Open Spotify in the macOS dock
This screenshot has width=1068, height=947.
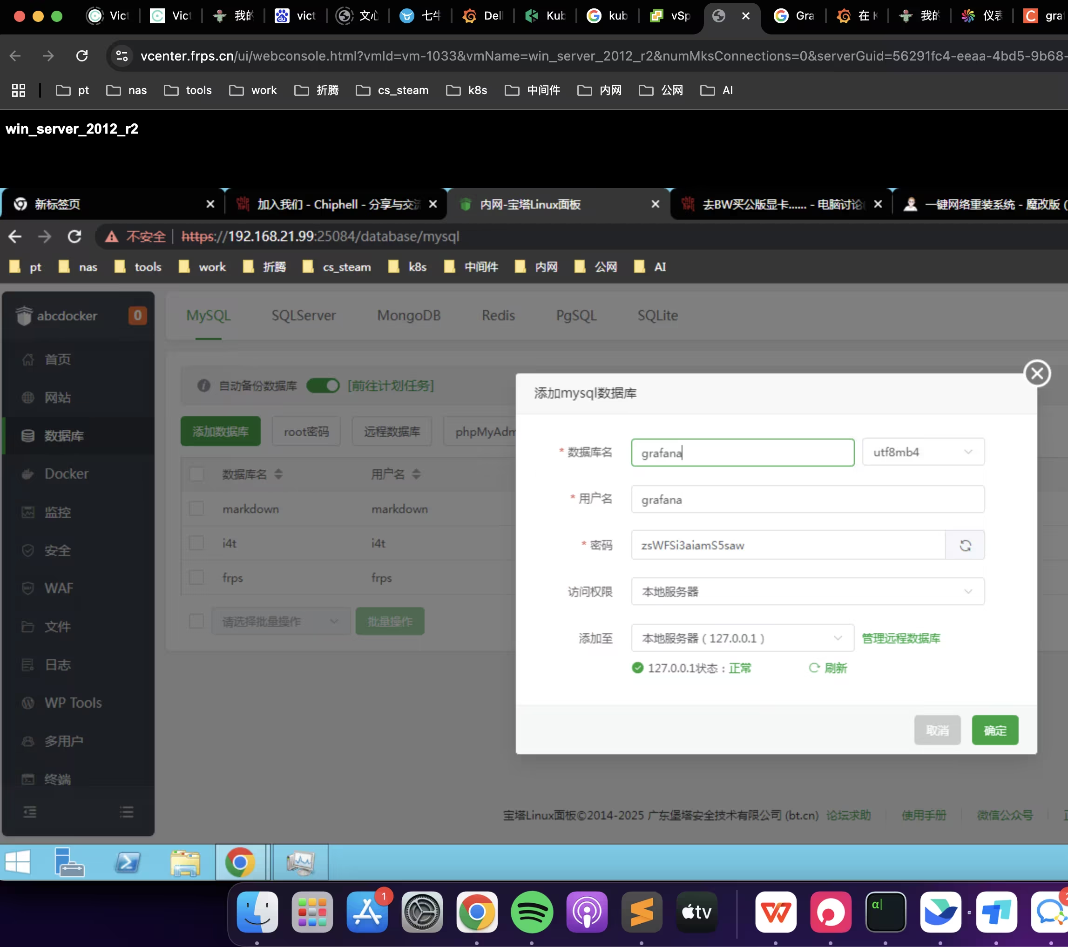531,912
